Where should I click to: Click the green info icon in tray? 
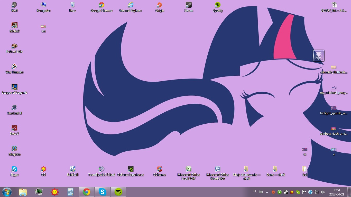[x=279, y=192]
